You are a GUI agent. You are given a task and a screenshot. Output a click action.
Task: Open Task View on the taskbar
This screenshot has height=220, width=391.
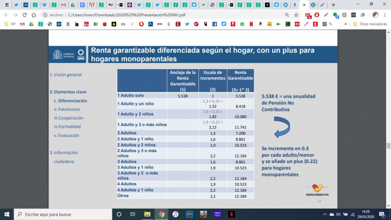pyautogui.click(x=132, y=214)
